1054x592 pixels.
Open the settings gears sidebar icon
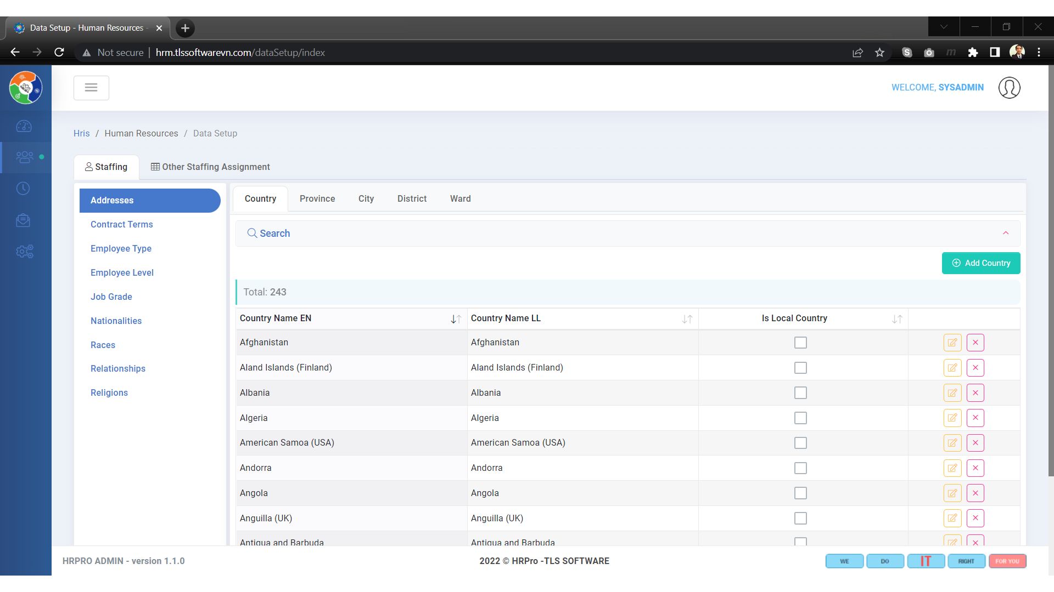coord(24,252)
